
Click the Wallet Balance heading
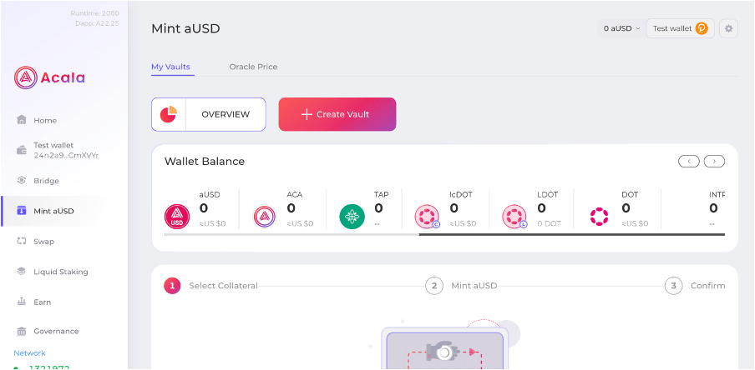pos(205,162)
